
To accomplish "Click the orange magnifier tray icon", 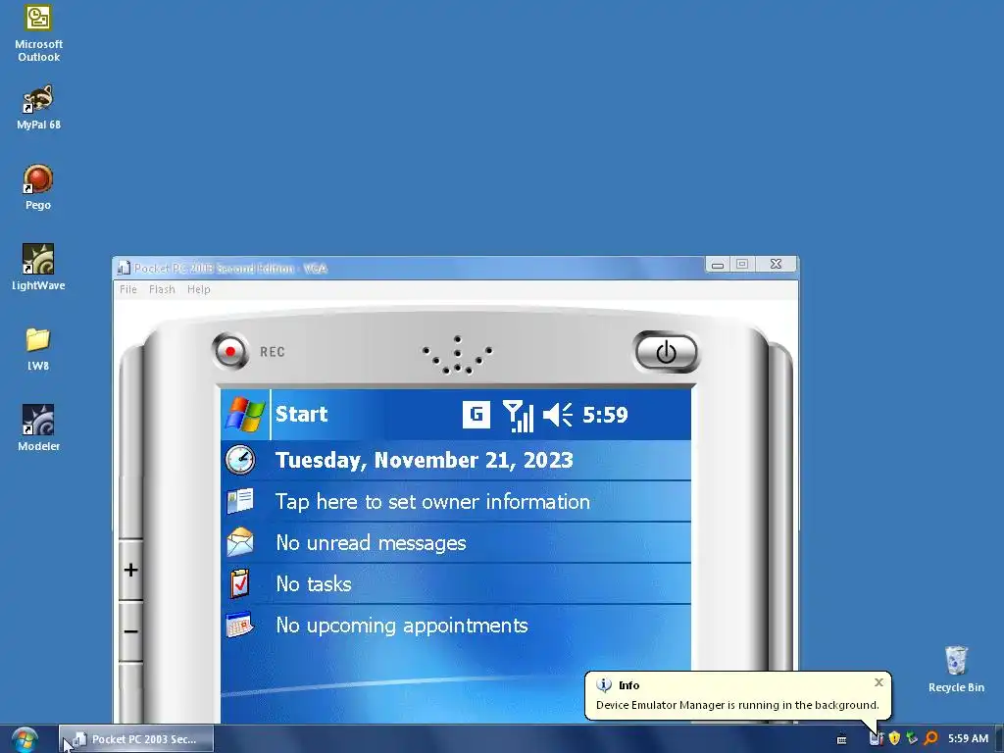I will [x=931, y=739].
